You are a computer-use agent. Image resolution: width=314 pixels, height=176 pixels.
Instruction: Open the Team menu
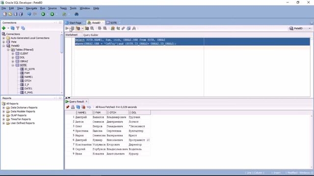[63, 8]
